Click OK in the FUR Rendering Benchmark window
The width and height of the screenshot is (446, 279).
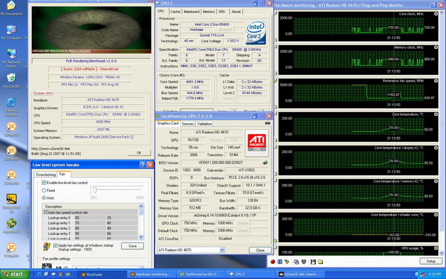click(x=139, y=152)
